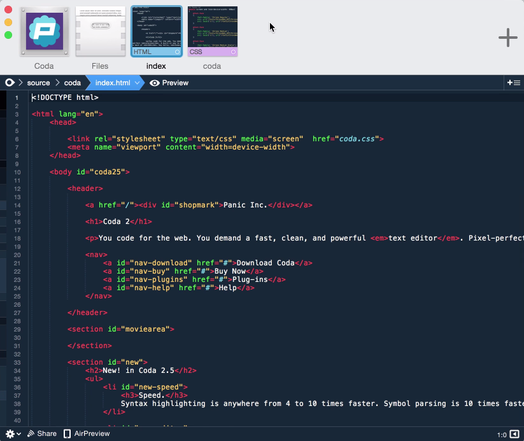The image size is (524, 441).
Task: Click section id="moviearea" tag
Action: [x=120, y=329]
